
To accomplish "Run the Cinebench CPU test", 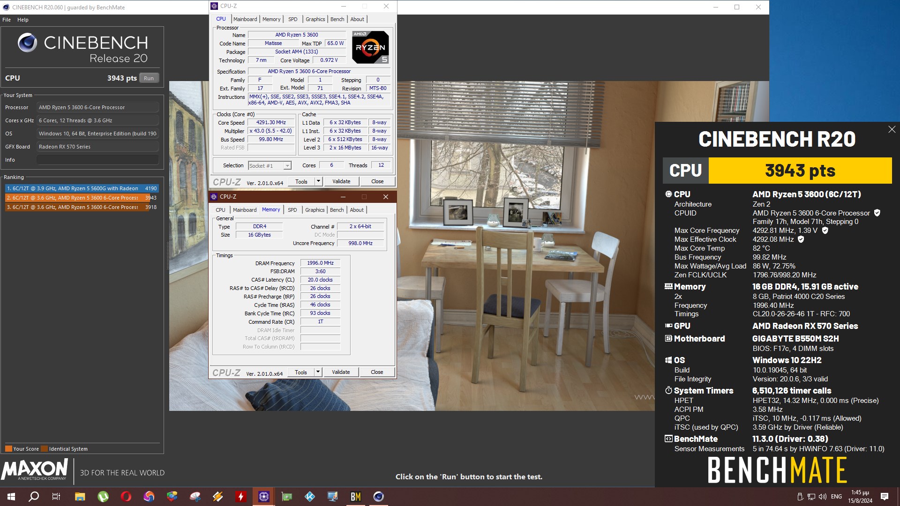I will 149,78.
